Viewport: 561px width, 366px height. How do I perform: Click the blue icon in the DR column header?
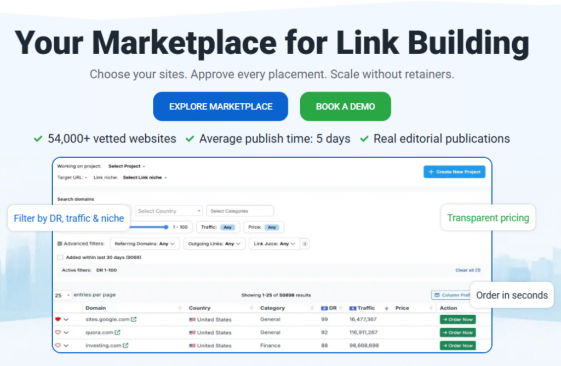pos(325,308)
